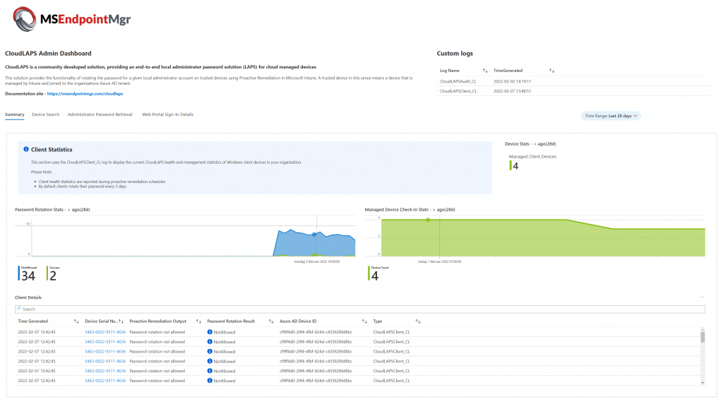This screenshot has width=723, height=402.
Task: Click 'Password rotation not allowed' in first row
Action: [157, 332]
